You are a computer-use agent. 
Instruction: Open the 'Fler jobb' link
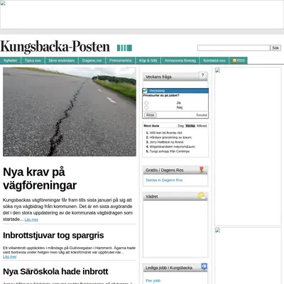tap(153, 280)
